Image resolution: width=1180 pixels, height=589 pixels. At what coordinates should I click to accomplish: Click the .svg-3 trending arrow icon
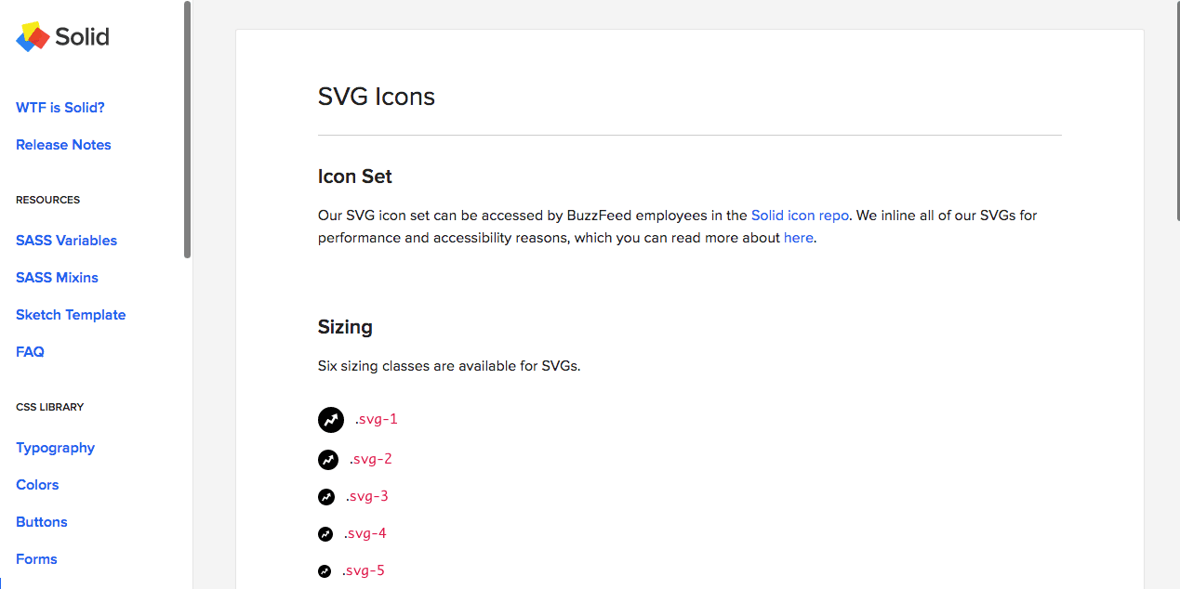coord(326,497)
